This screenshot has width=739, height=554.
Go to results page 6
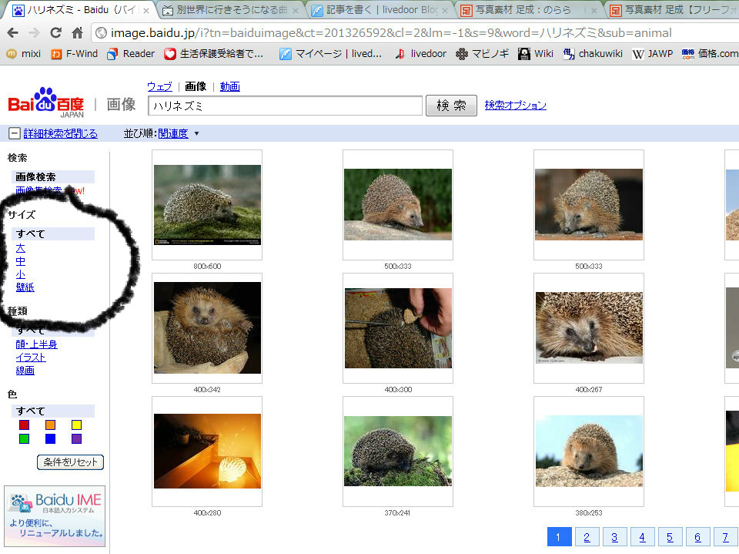point(697,536)
